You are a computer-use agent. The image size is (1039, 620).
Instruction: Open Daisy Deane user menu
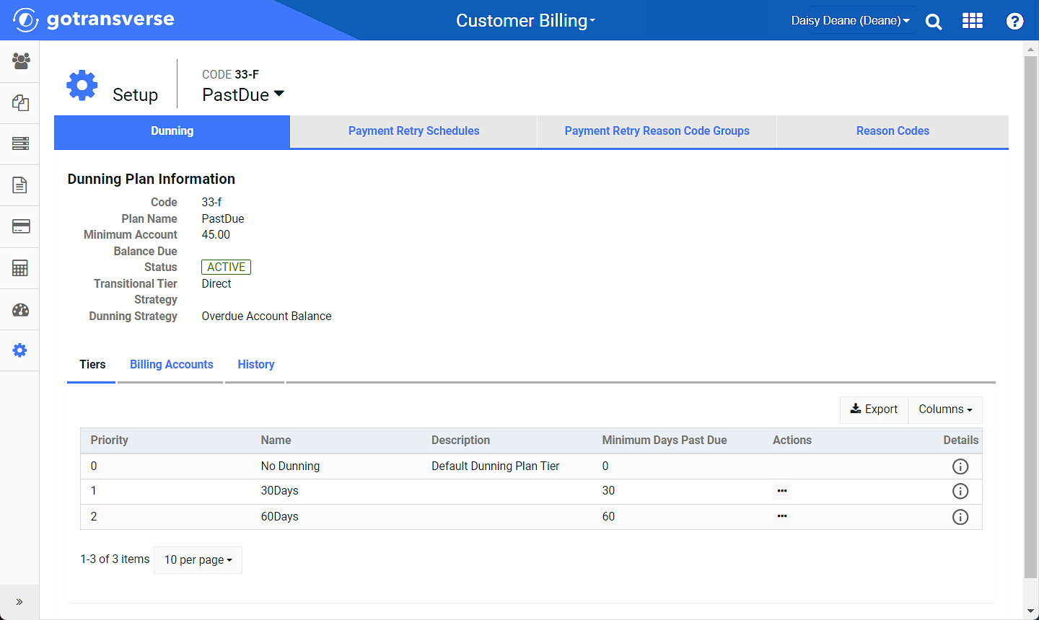[x=850, y=20]
